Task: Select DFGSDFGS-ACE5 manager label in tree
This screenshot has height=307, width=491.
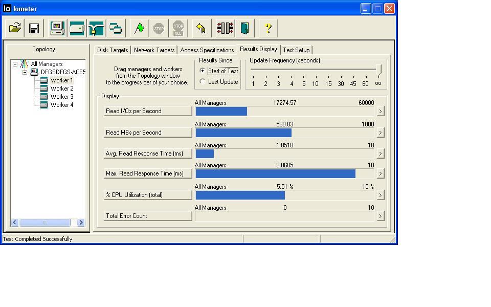Action: coord(63,72)
